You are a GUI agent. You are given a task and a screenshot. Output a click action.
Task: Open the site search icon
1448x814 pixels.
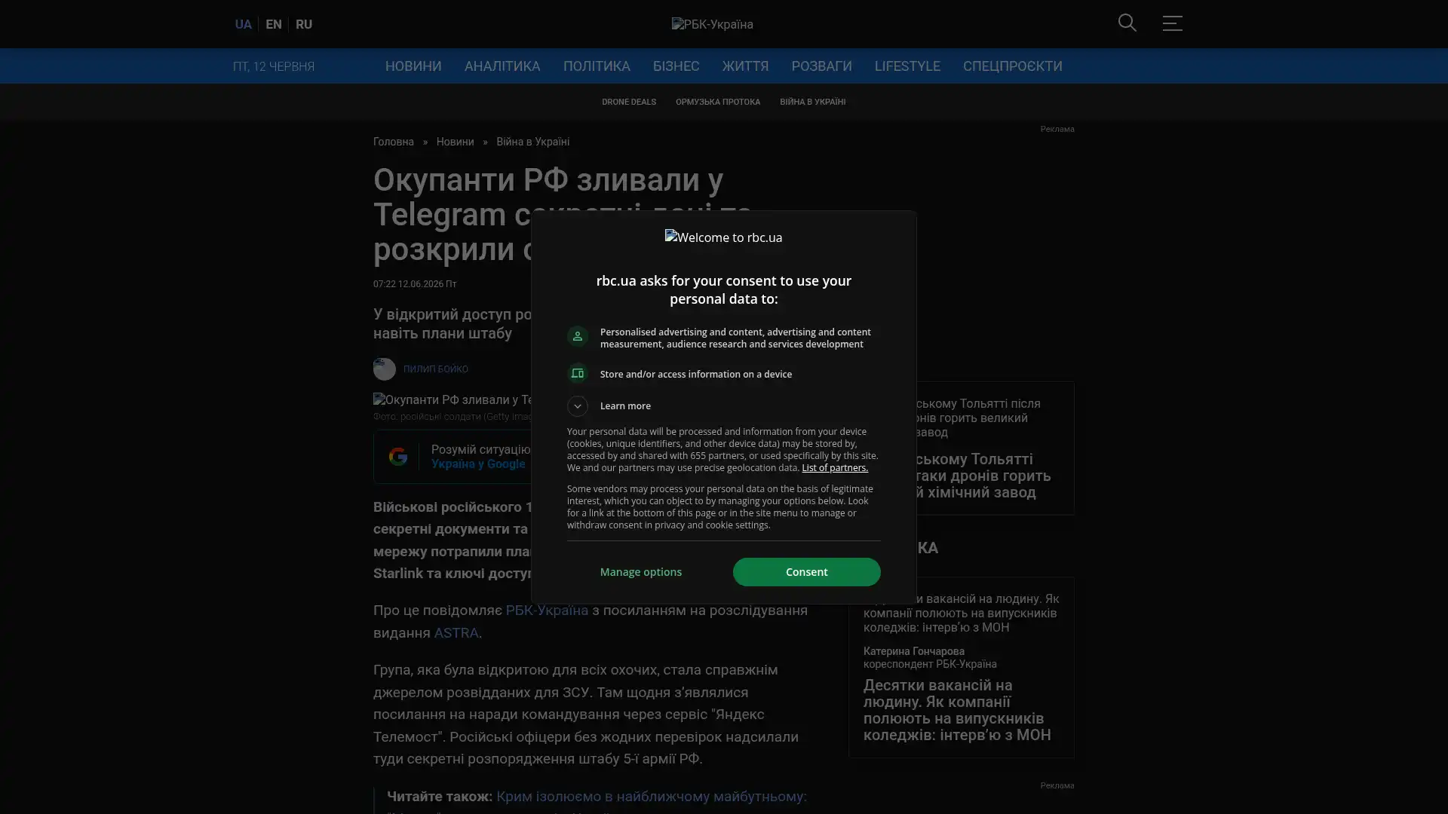point(1127,23)
